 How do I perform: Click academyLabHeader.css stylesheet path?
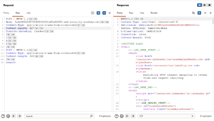169,59
